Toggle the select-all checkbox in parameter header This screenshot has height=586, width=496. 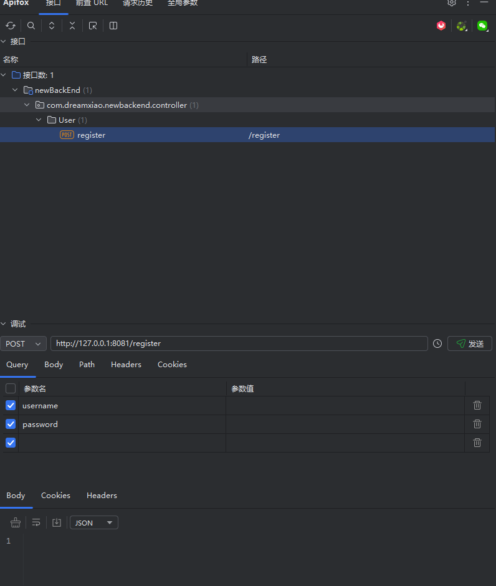[x=11, y=388]
